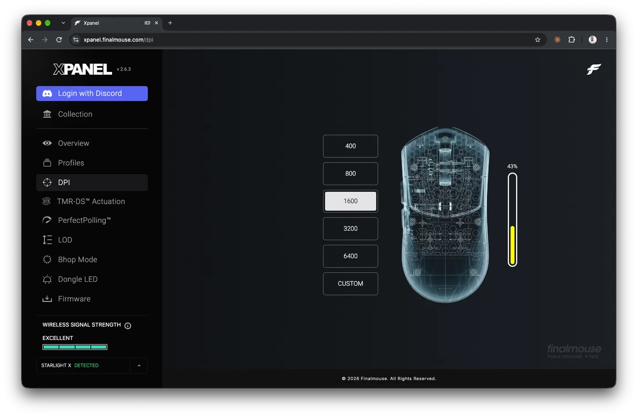Go back to previous page
638x417 pixels.
31,40
